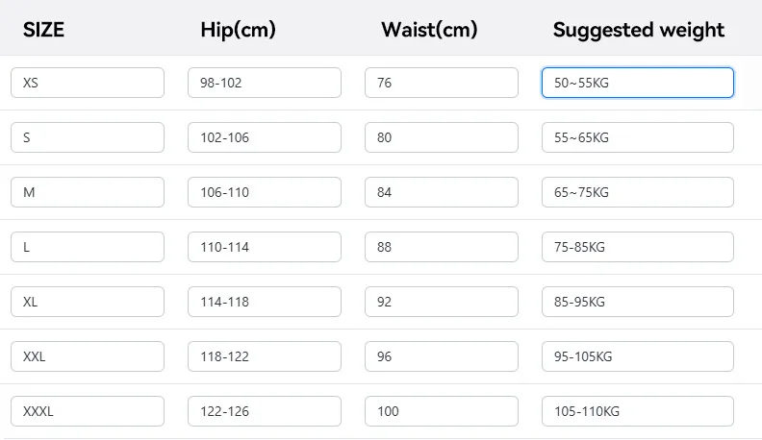Image resolution: width=762 pixels, height=440 pixels.
Task: Click the M size input field
Action: (88, 192)
